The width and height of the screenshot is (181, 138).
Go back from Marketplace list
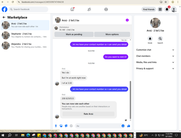4,17
